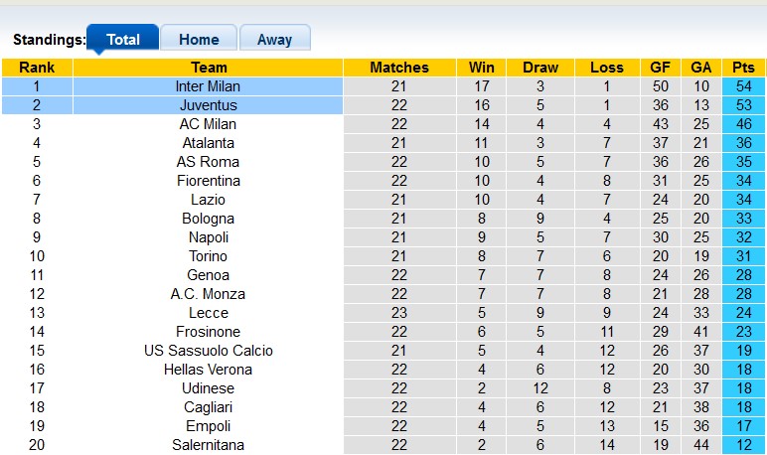Select Atalanta in the standings
Screen dimensions: 767x455
209,143
